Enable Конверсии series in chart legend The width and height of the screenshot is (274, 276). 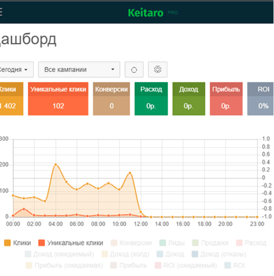point(131,243)
